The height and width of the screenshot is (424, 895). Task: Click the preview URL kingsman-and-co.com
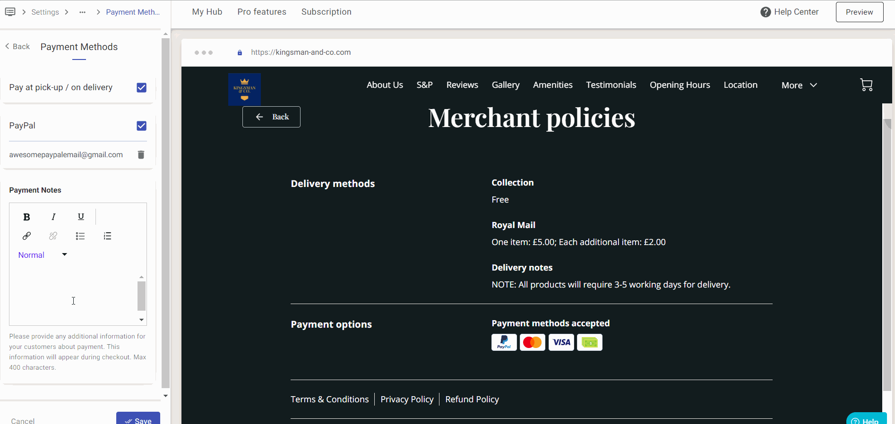[x=301, y=52]
